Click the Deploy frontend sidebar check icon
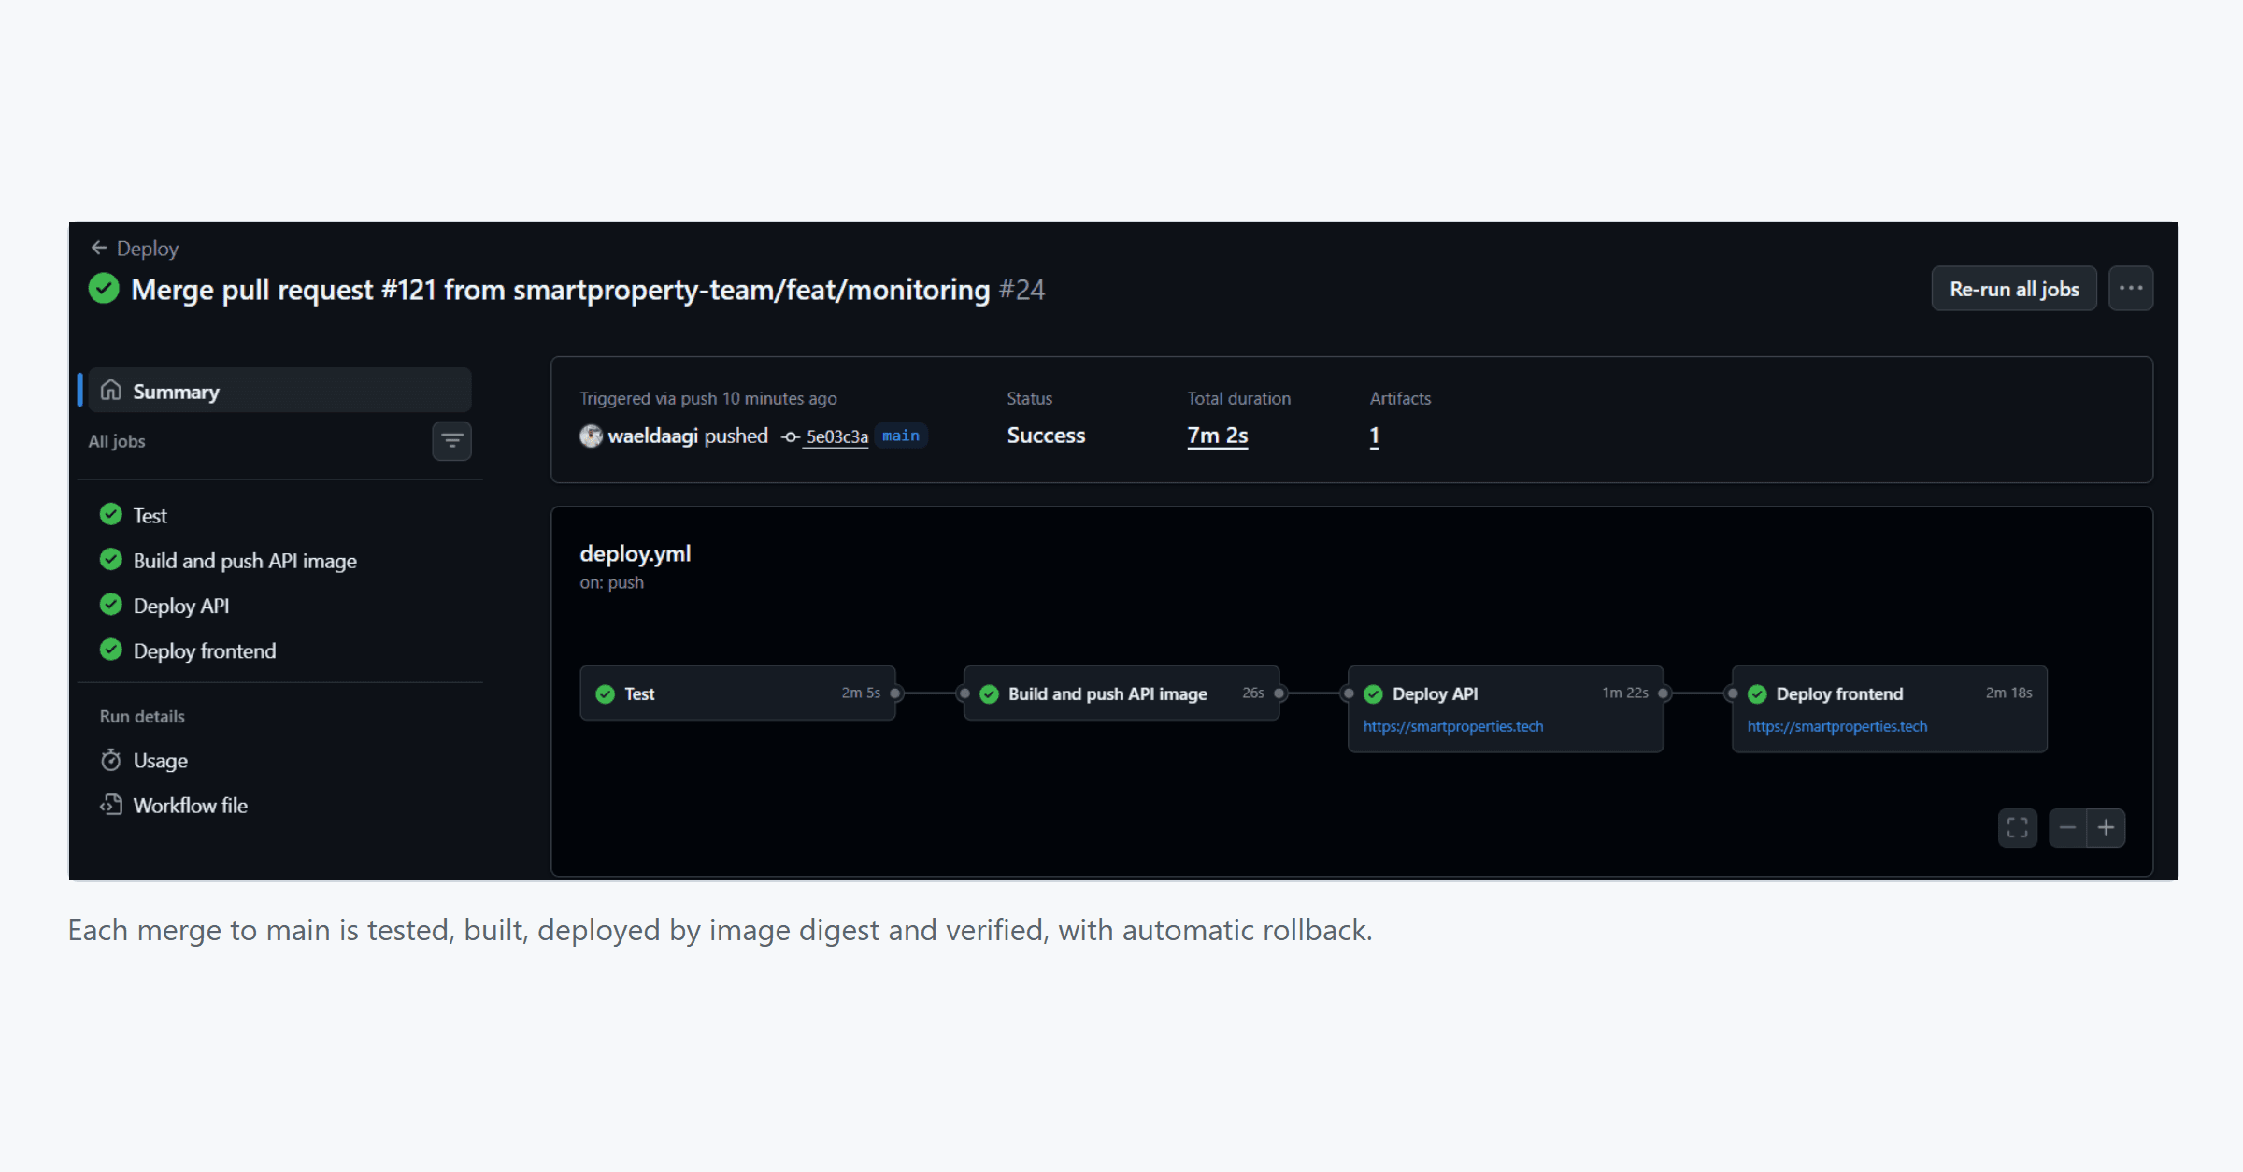Viewport: 2243px width, 1172px height. pyautogui.click(x=111, y=649)
